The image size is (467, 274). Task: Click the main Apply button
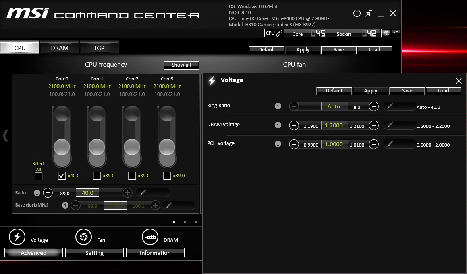point(303,50)
